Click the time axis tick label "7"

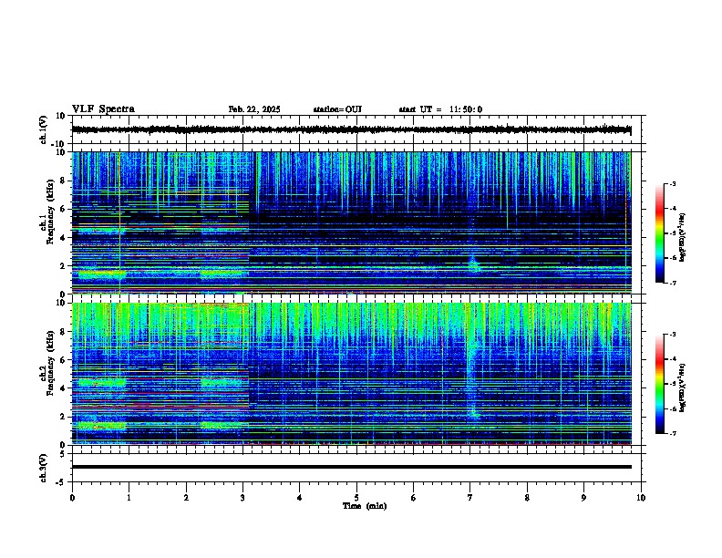[469, 498]
